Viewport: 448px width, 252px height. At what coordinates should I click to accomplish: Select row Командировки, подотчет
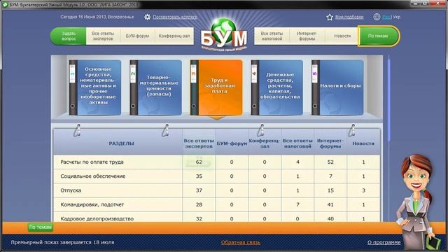point(217,204)
